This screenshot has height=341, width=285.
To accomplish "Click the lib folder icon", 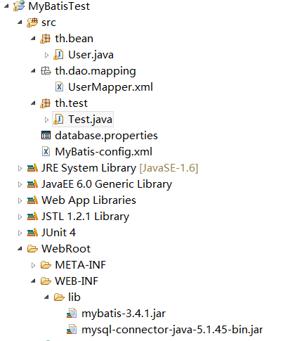I will [59, 297].
